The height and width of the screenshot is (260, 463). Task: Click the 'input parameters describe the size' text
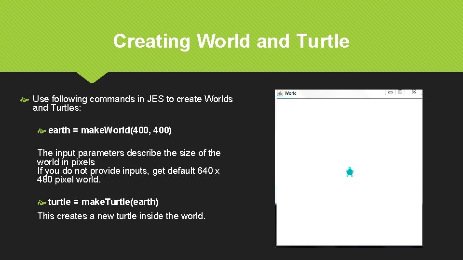click(x=128, y=157)
